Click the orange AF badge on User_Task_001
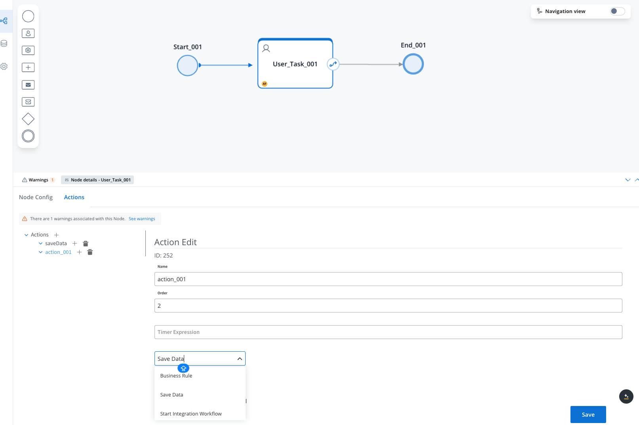Image resolution: width=639 pixels, height=425 pixels. pyautogui.click(x=265, y=84)
